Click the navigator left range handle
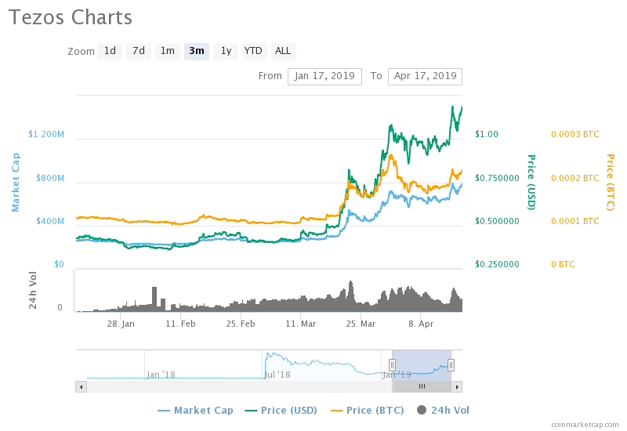 click(393, 364)
